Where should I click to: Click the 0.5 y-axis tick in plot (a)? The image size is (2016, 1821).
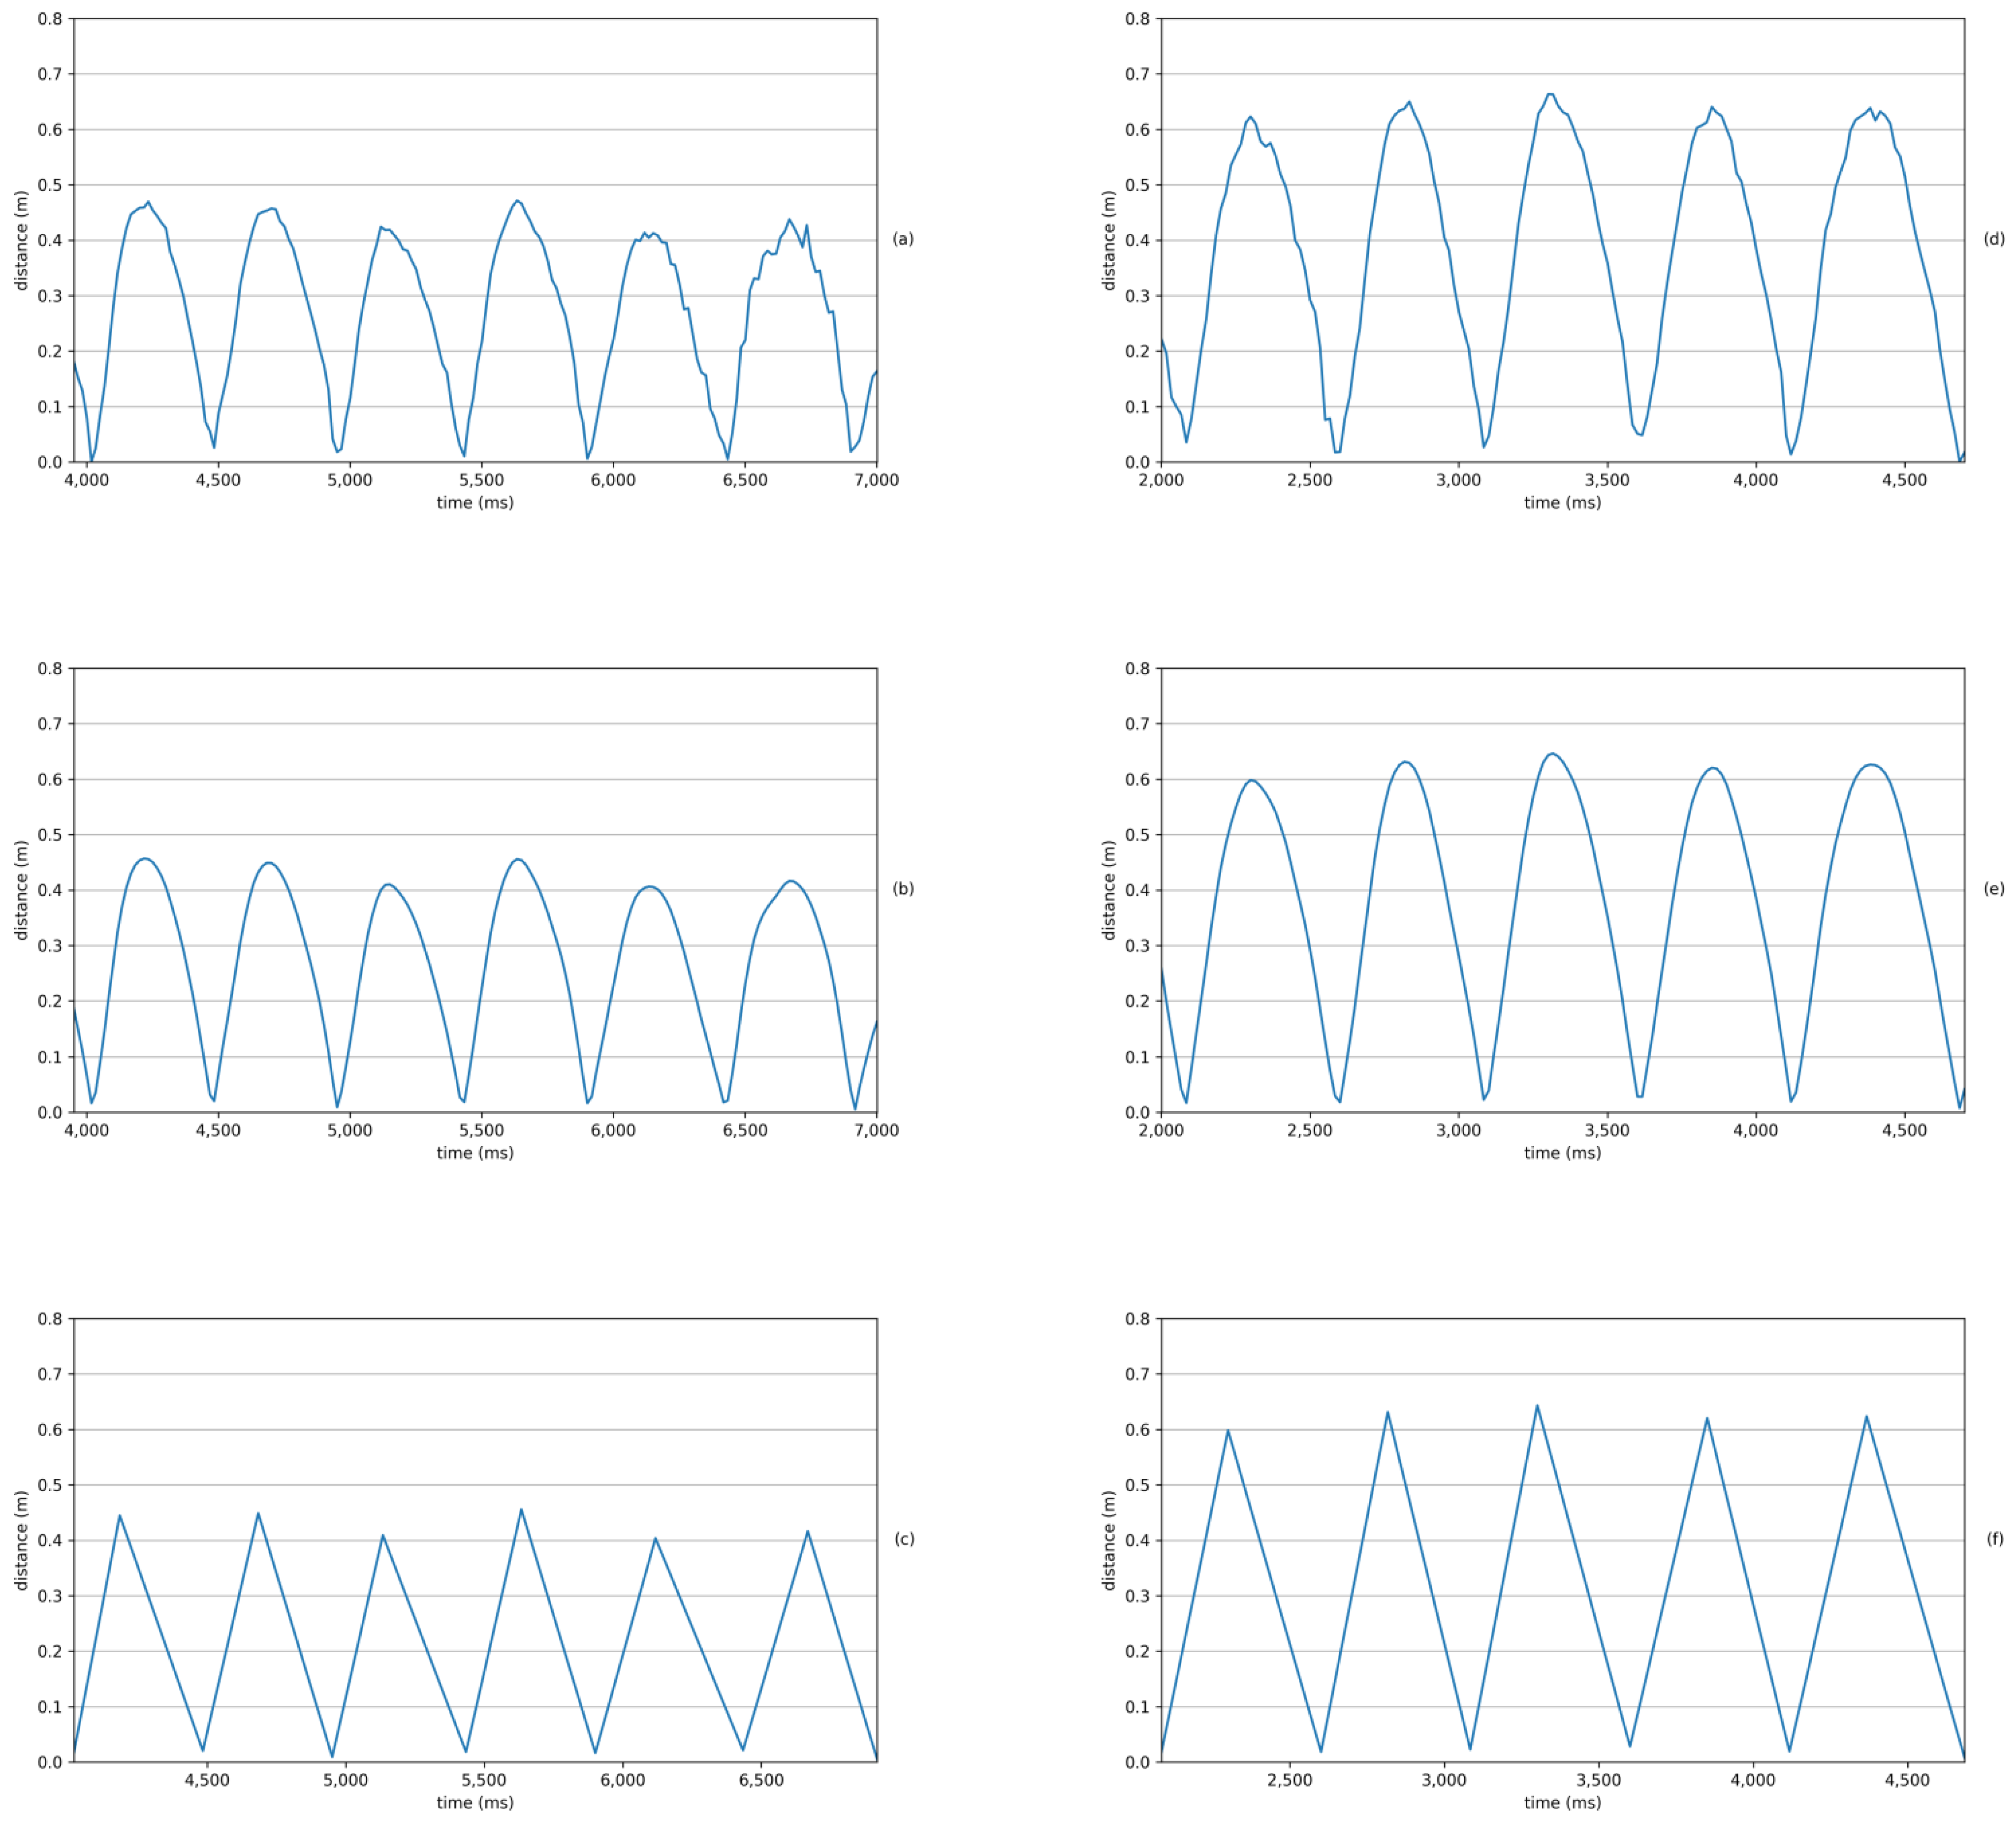tap(50, 185)
